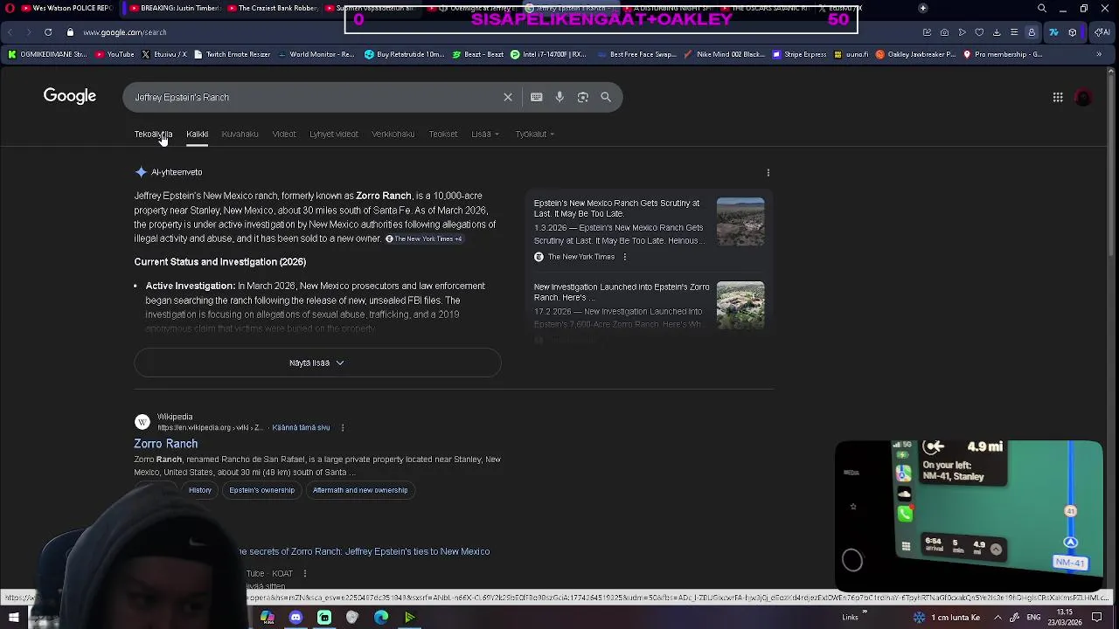Switch to the Videot tab
This screenshot has width=1119, height=629.
pyautogui.click(x=284, y=134)
